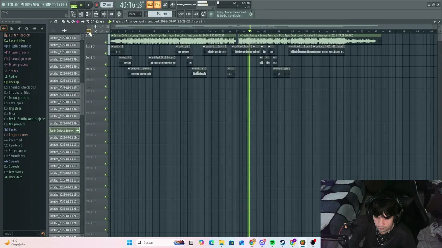
Task: Click the red Record button
Action: coord(96,5)
